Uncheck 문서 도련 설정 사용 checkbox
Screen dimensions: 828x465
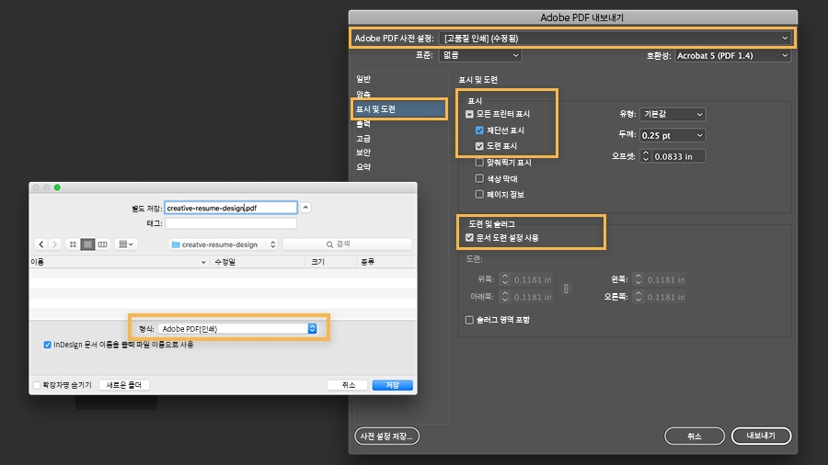point(469,238)
